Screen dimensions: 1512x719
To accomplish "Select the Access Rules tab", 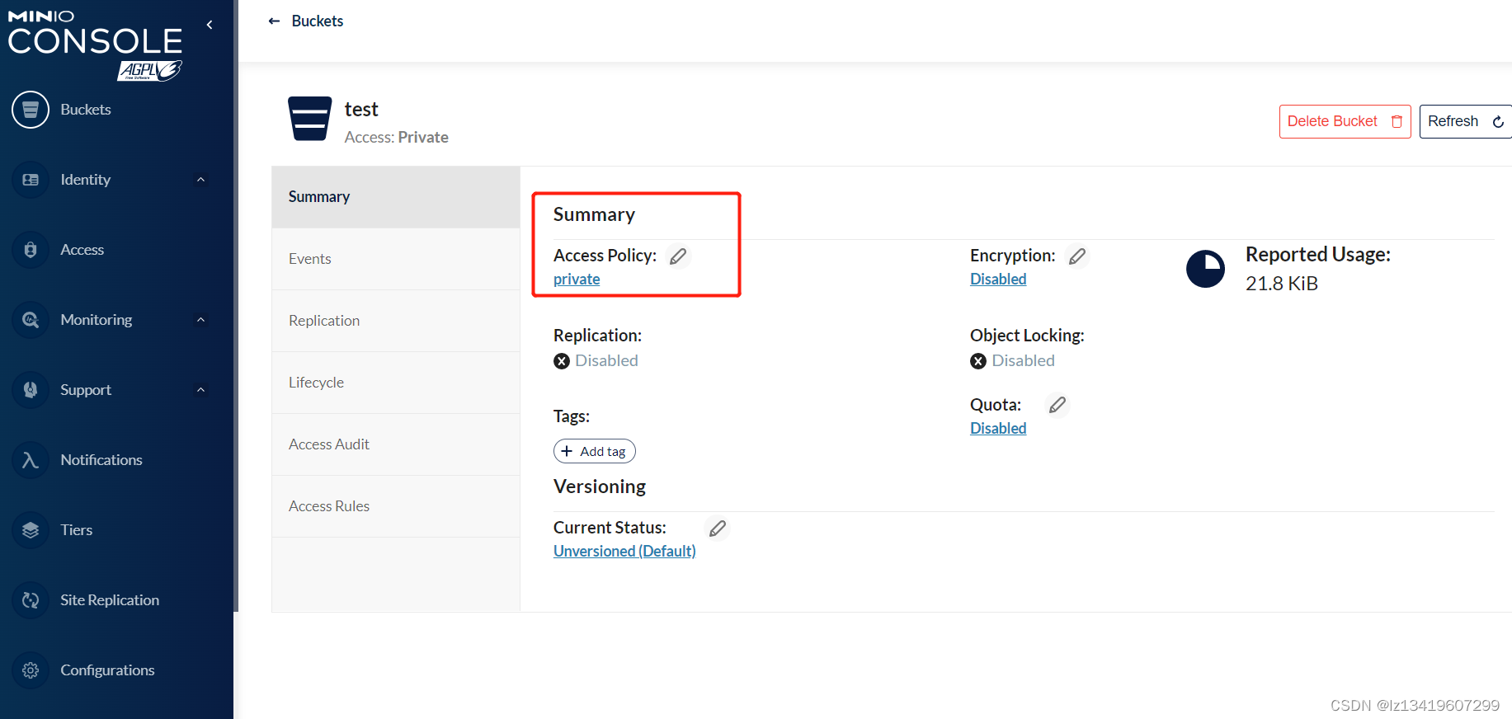I will tap(329, 506).
